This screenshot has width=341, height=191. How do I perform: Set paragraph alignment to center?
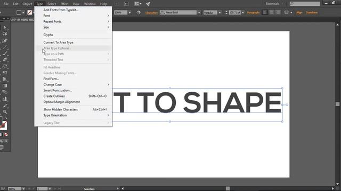coord(272,13)
